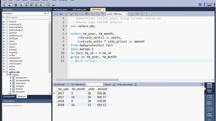
Task: Open the object inspector info icon
Action: coord(16,4)
